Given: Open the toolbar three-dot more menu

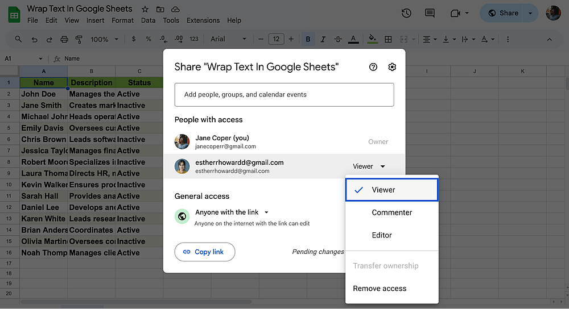Looking at the screenshot, I should coord(508,39).
